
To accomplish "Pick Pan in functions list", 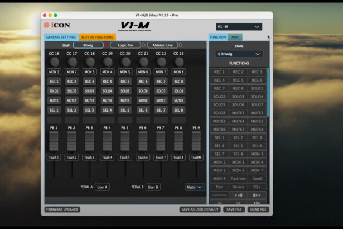I will pos(219,187).
